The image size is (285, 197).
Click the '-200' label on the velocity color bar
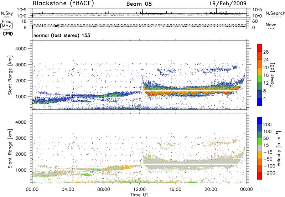tap(269, 173)
